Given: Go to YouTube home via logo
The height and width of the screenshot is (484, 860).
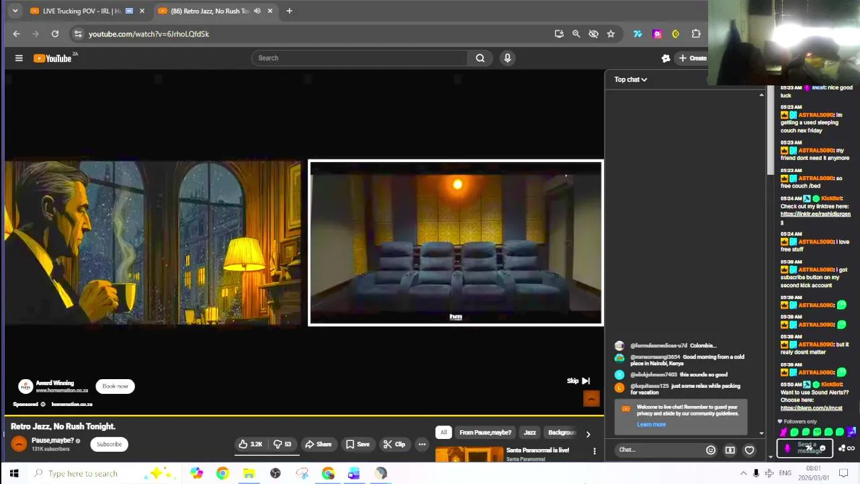Looking at the screenshot, I should pyautogui.click(x=54, y=58).
